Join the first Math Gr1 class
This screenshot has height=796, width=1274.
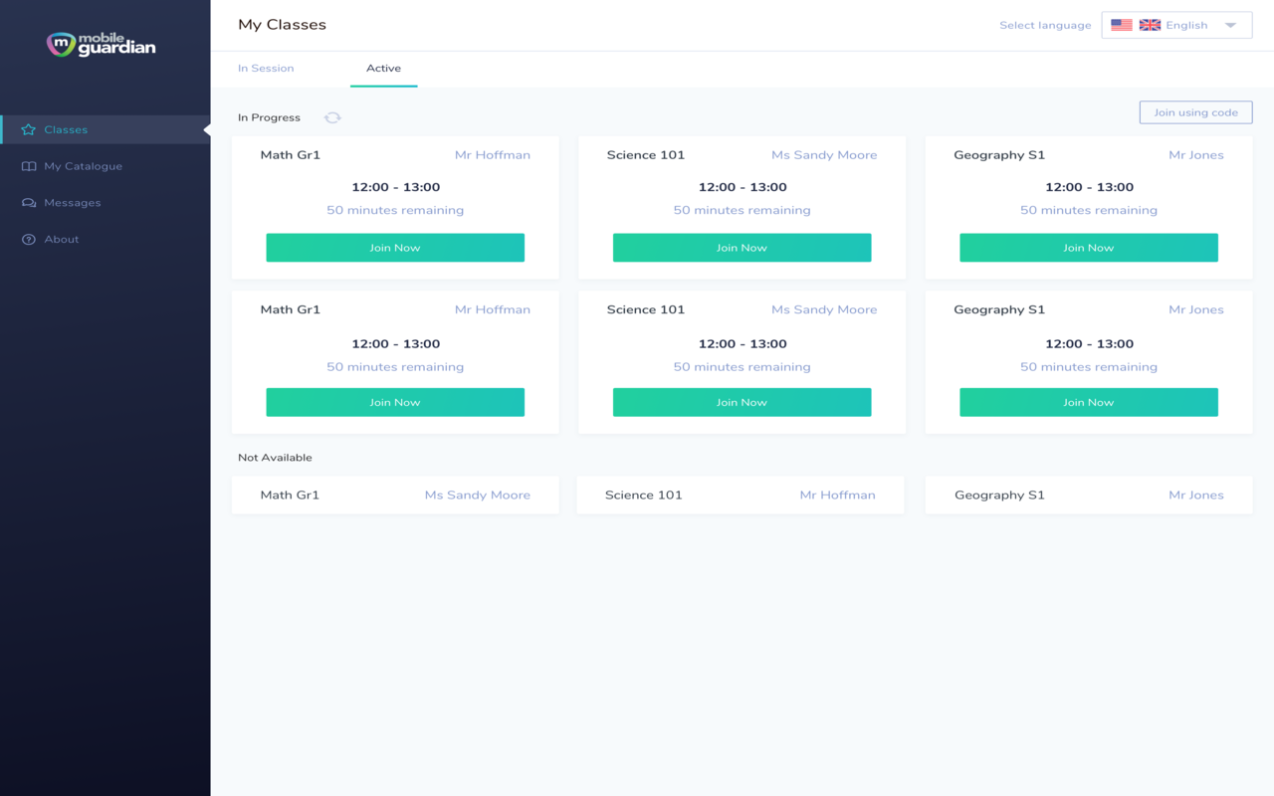pos(395,248)
